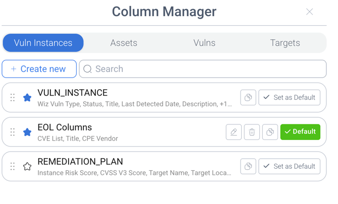The width and height of the screenshot is (338, 204).
Task: Set REMEDIATION_PLAN as Default
Action: (x=289, y=166)
